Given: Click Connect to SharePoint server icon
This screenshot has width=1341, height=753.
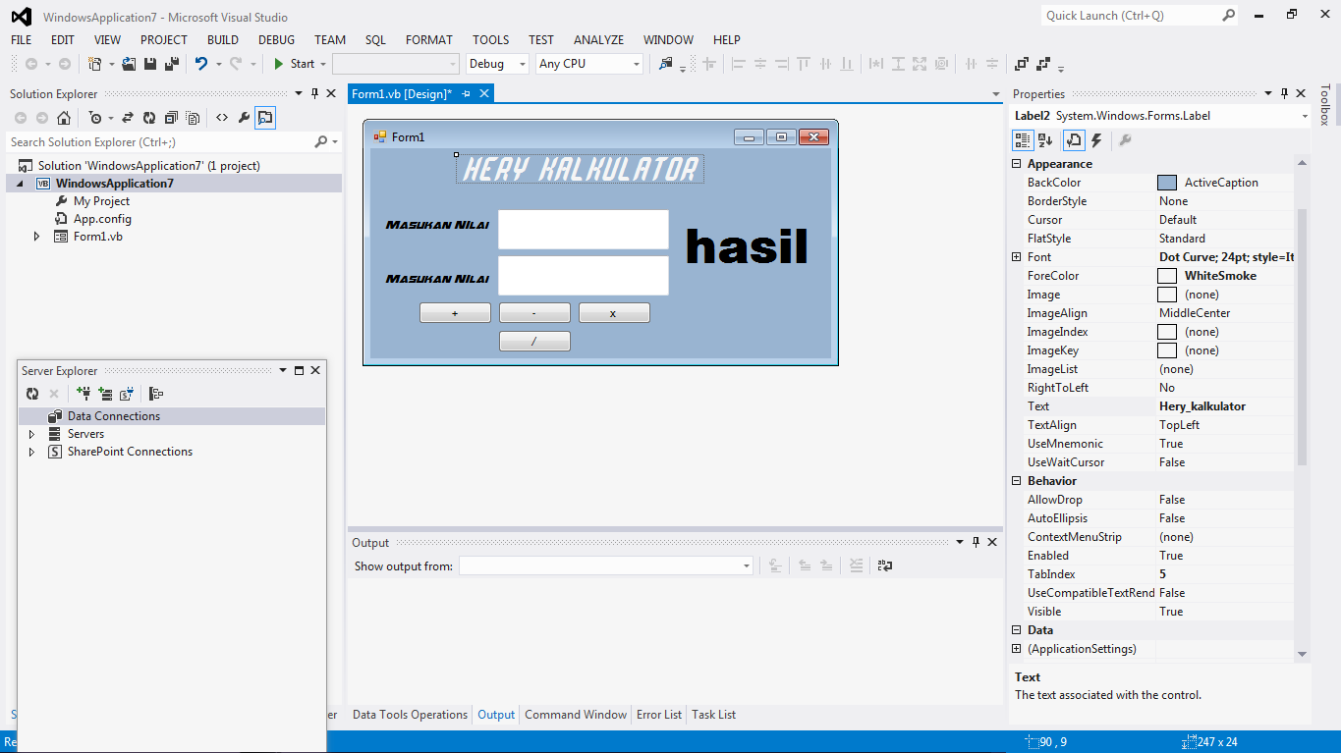Looking at the screenshot, I should [x=126, y=393].
